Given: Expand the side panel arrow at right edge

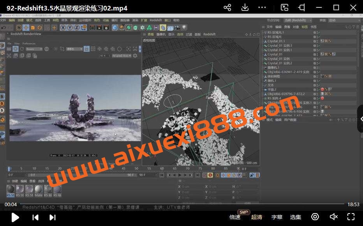Looking at the screenshot, I should click(361, 119).
